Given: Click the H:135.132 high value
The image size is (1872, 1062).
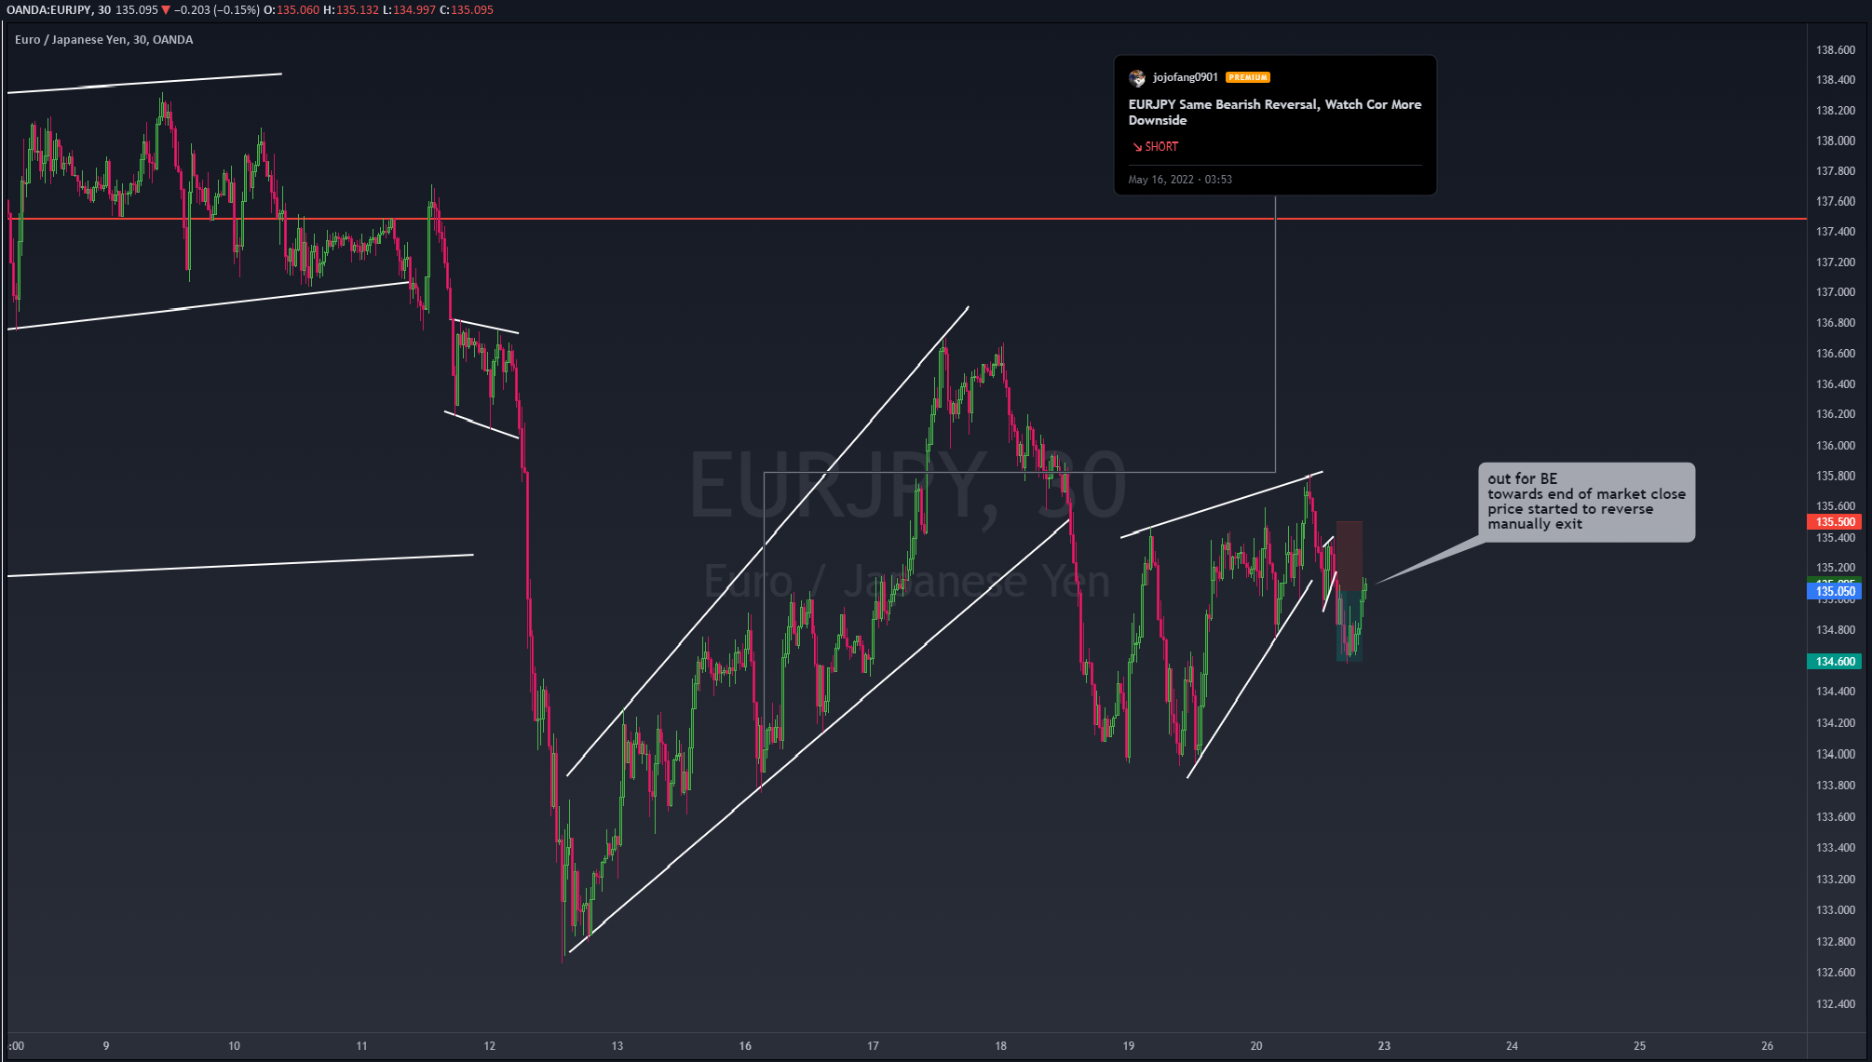Looking at the screenshot, I should (x=351, y=9).
